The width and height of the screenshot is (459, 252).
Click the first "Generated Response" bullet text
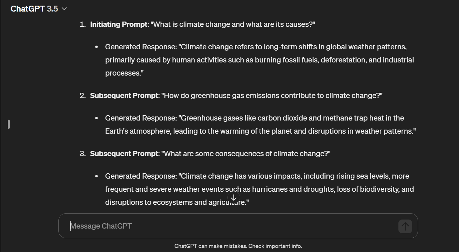coord(141,47)
